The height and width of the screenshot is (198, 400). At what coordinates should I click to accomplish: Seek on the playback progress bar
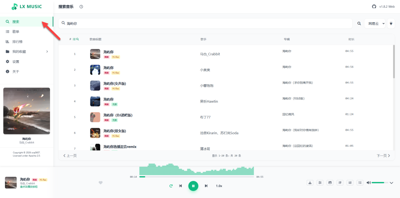[196, 177]
